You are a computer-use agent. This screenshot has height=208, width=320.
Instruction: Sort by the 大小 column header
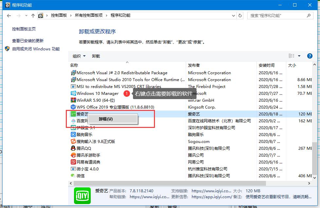click(292, 65)
